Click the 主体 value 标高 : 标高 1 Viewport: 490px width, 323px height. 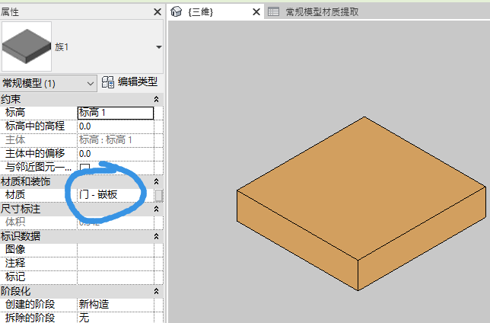point(106,140)
